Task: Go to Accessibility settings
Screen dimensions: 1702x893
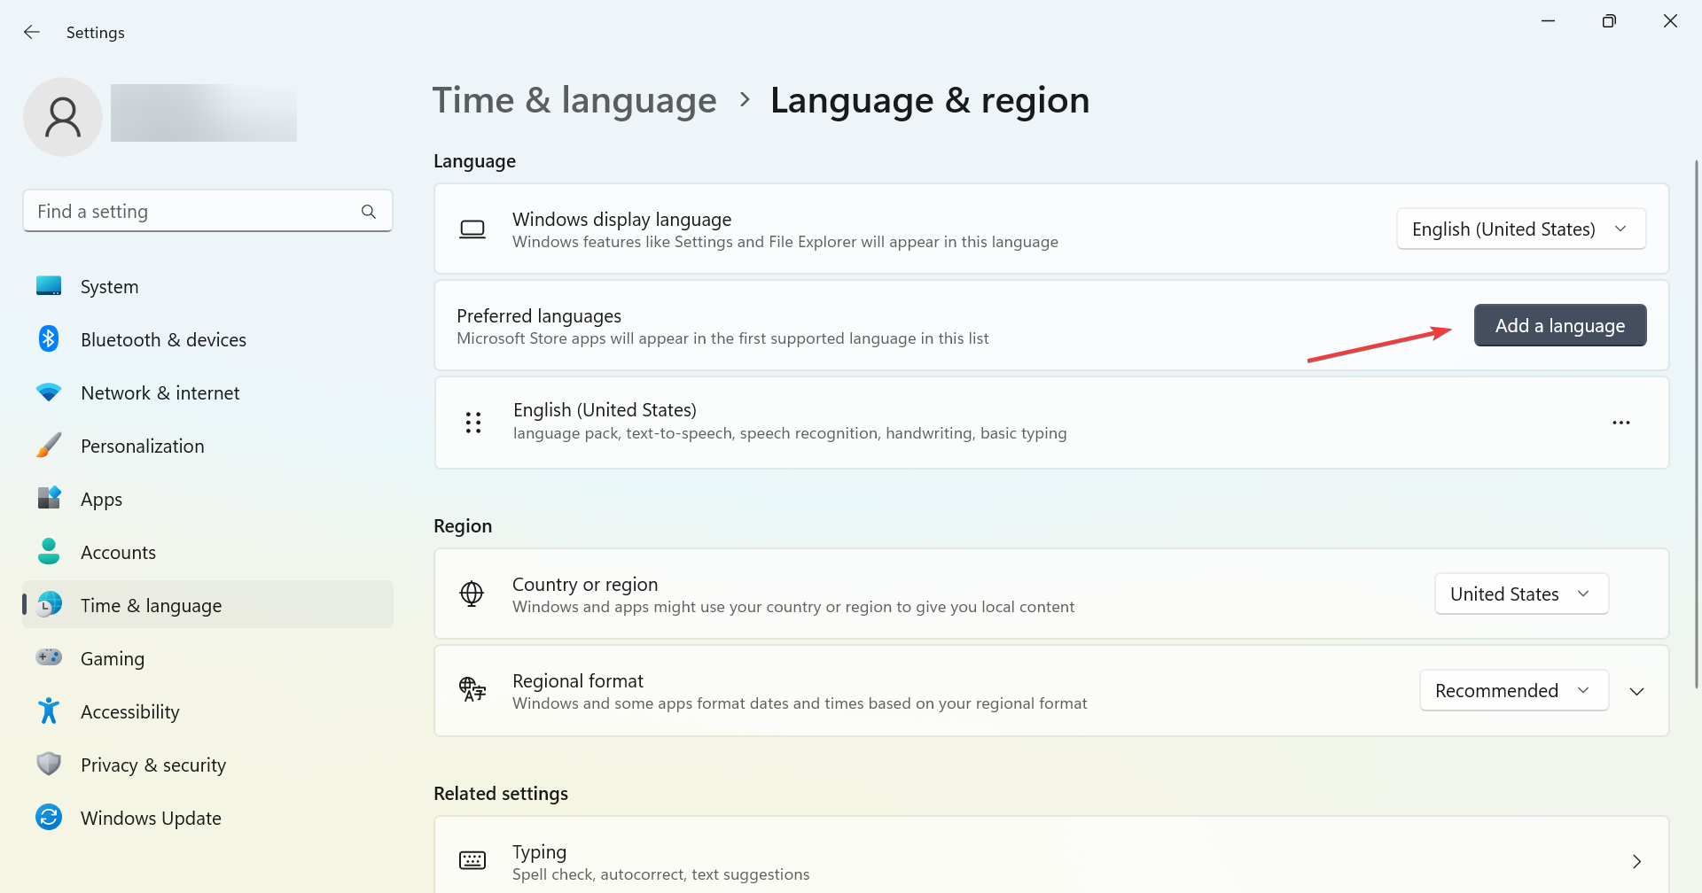Action: pos(207,711)
